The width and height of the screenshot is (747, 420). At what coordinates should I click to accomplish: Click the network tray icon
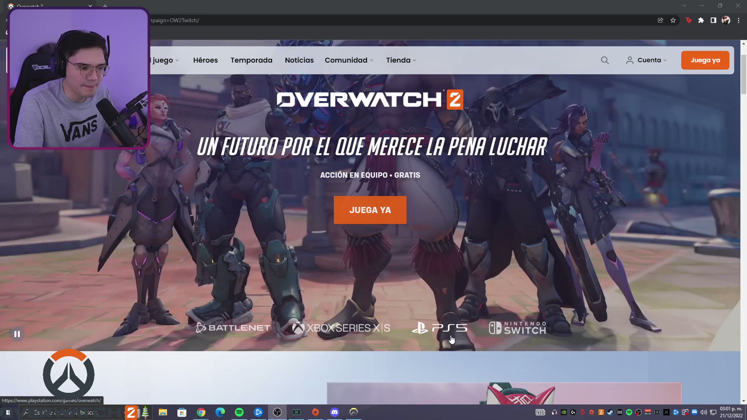713,412
